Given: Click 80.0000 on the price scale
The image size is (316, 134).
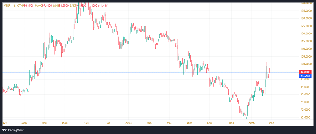Looking at the screenshot, I should 306,94.
